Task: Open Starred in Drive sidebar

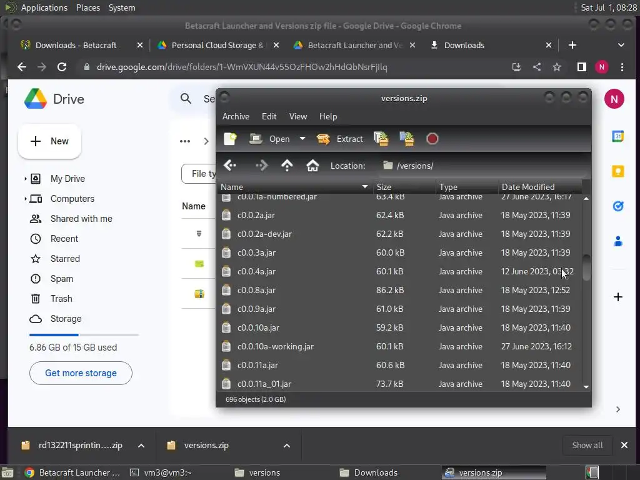Action: 65,259
